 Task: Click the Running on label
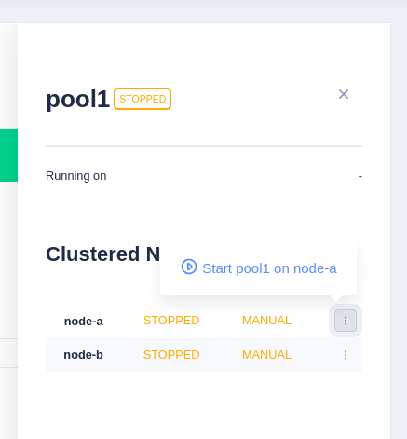coord(76,176)
